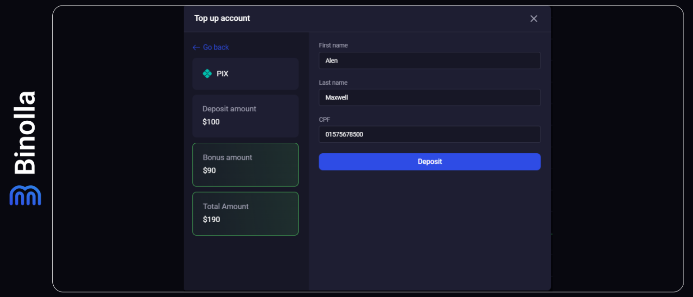The height and width of the screenshot is (297, 693).
Task: Click the CPF field label
Action: [x=324, y=119]
